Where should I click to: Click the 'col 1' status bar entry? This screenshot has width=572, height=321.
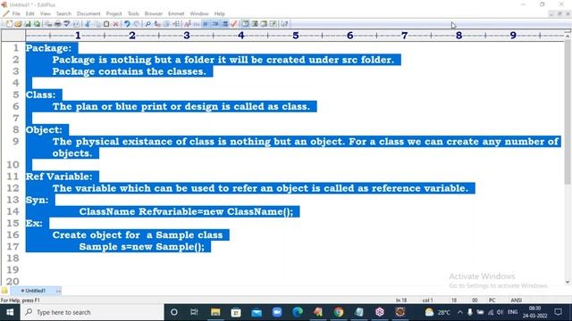point(427,300)
